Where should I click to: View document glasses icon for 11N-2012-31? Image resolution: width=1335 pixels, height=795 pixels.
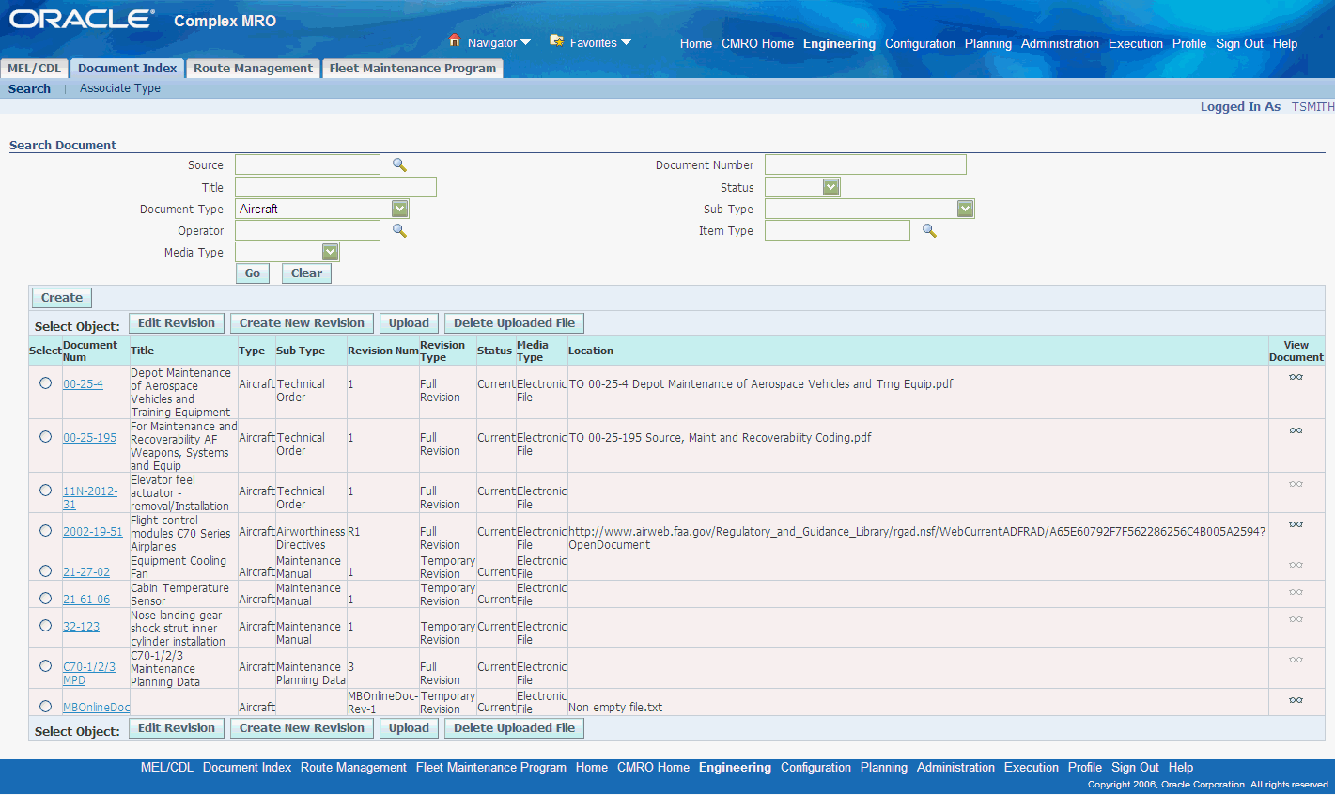point(1296,484)
